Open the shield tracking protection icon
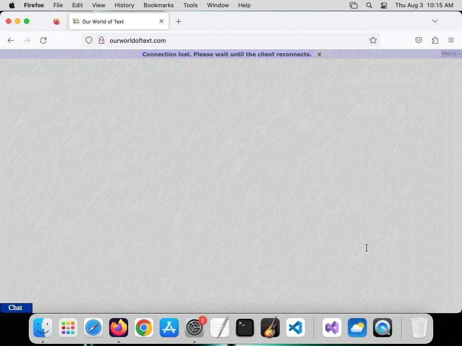Screen dimensions: 462x346 [89, 40]
